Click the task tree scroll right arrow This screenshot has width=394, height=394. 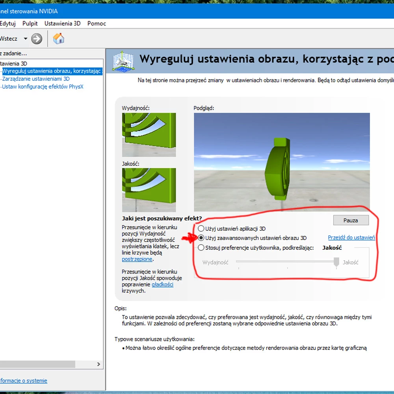tap(98, 364)
